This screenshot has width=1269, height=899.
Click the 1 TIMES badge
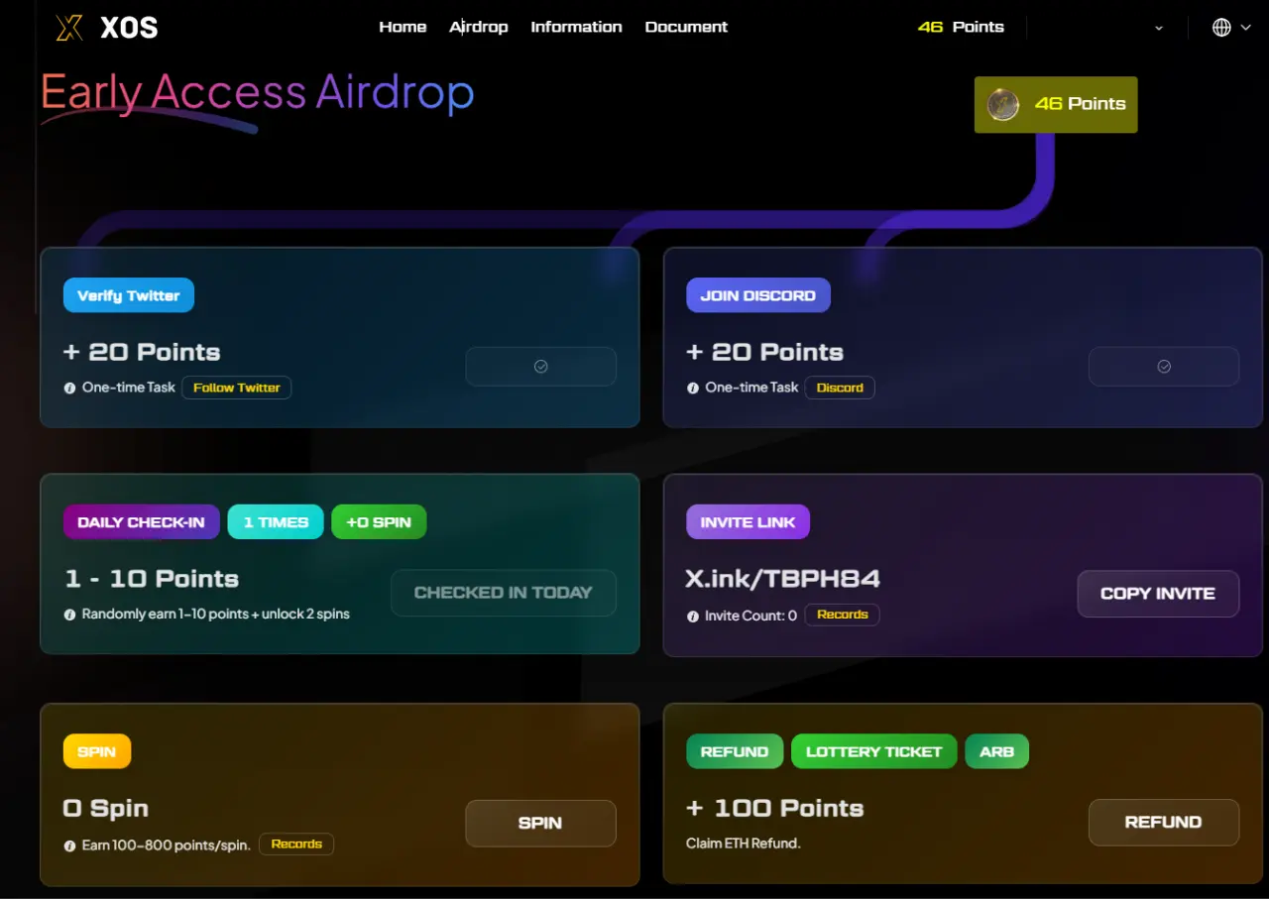click(276, 522)
